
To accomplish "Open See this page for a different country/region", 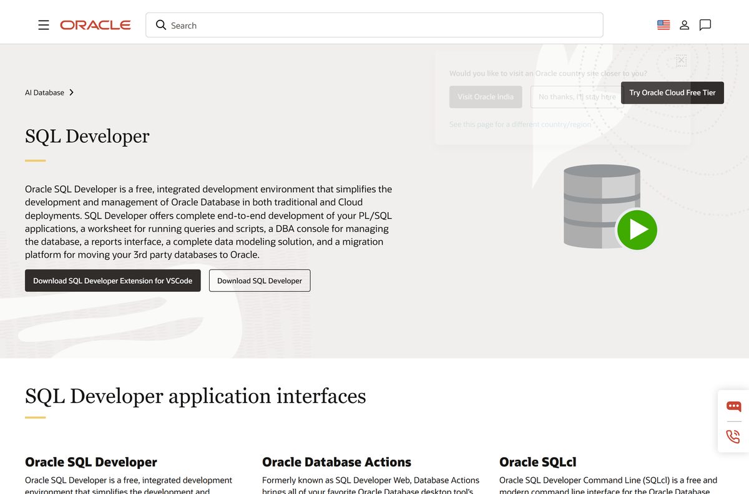I will [x=520, y=124].
